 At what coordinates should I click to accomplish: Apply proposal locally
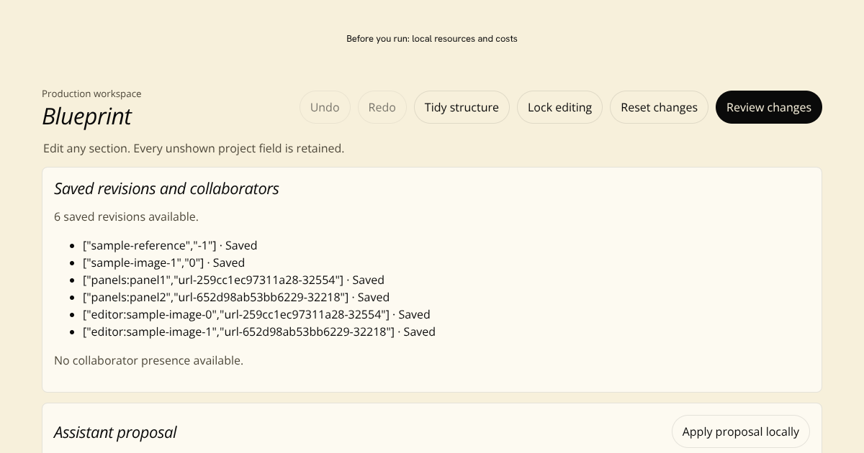pos(740,431)
